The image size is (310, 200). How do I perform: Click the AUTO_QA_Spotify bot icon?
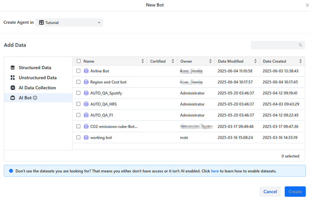click(86, 93)
